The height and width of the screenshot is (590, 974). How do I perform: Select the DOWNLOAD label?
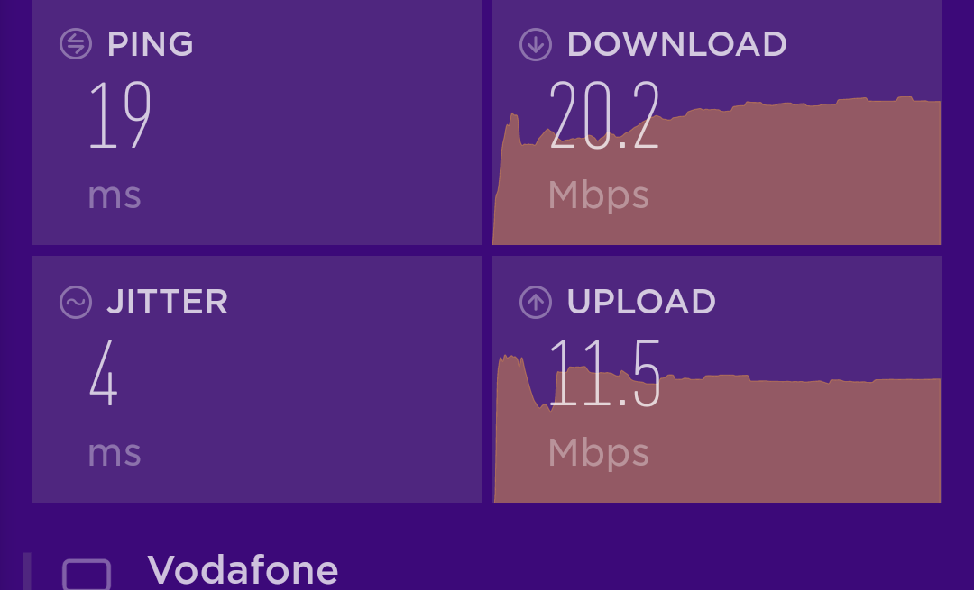[x=677, y=44]
